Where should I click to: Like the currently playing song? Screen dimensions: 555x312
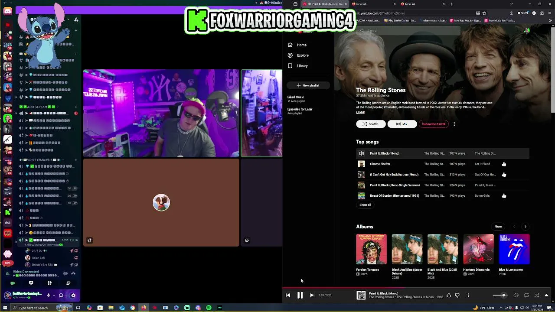(x=449, y=296)
